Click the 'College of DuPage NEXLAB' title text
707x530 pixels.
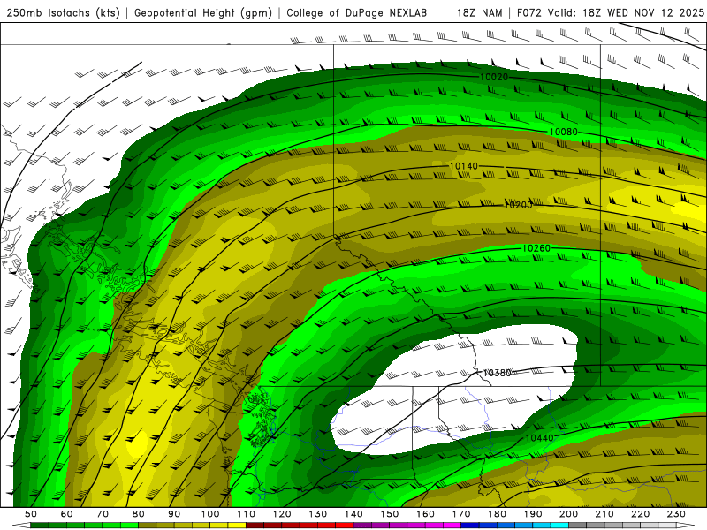point(357,13)
